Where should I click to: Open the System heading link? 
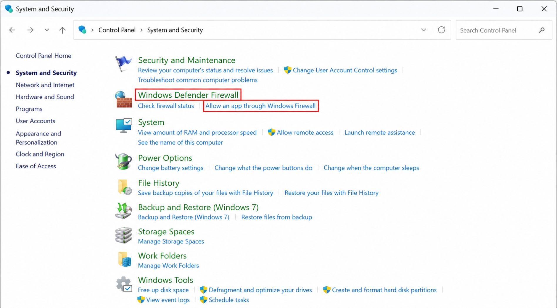[151, 122]
